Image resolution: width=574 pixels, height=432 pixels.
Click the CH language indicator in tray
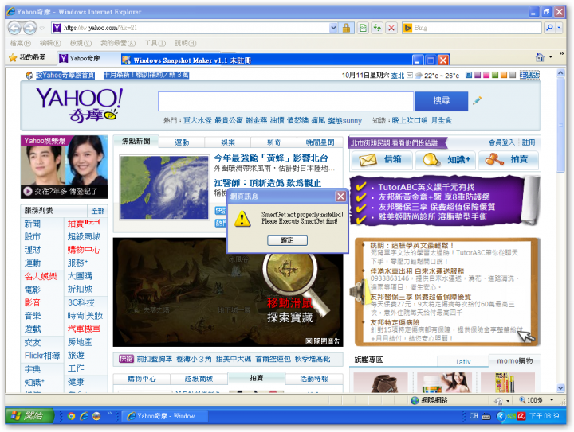(474, 416)
